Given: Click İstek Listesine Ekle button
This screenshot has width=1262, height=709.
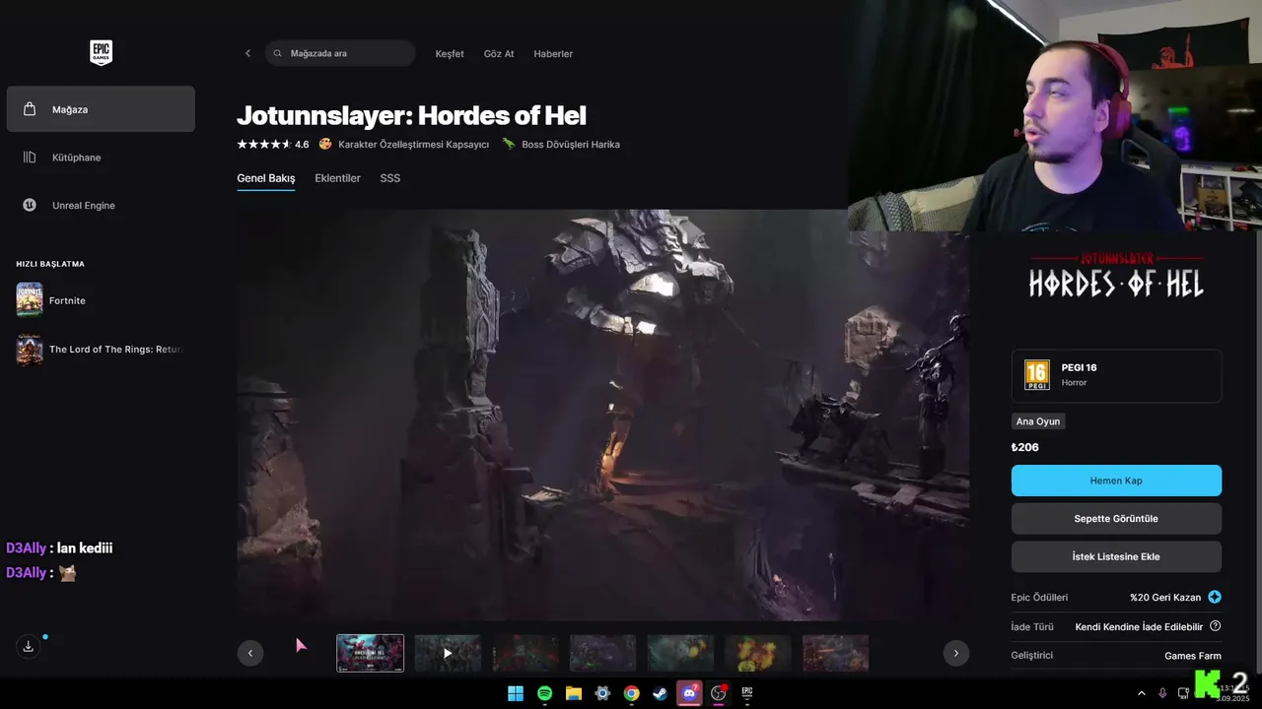Looking at the screenshot, I should (x=1116, y=556).
